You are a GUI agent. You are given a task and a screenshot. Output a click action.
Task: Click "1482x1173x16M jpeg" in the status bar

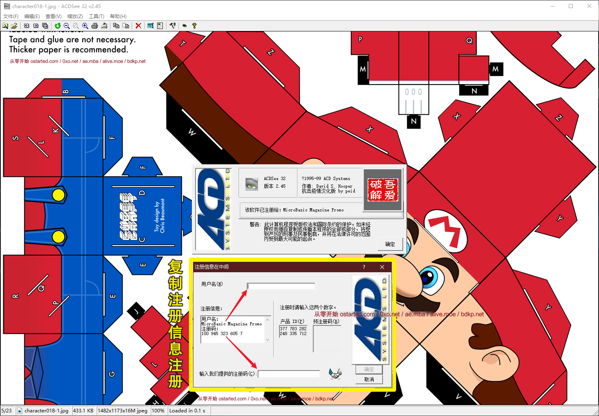[x=123, y=411]
